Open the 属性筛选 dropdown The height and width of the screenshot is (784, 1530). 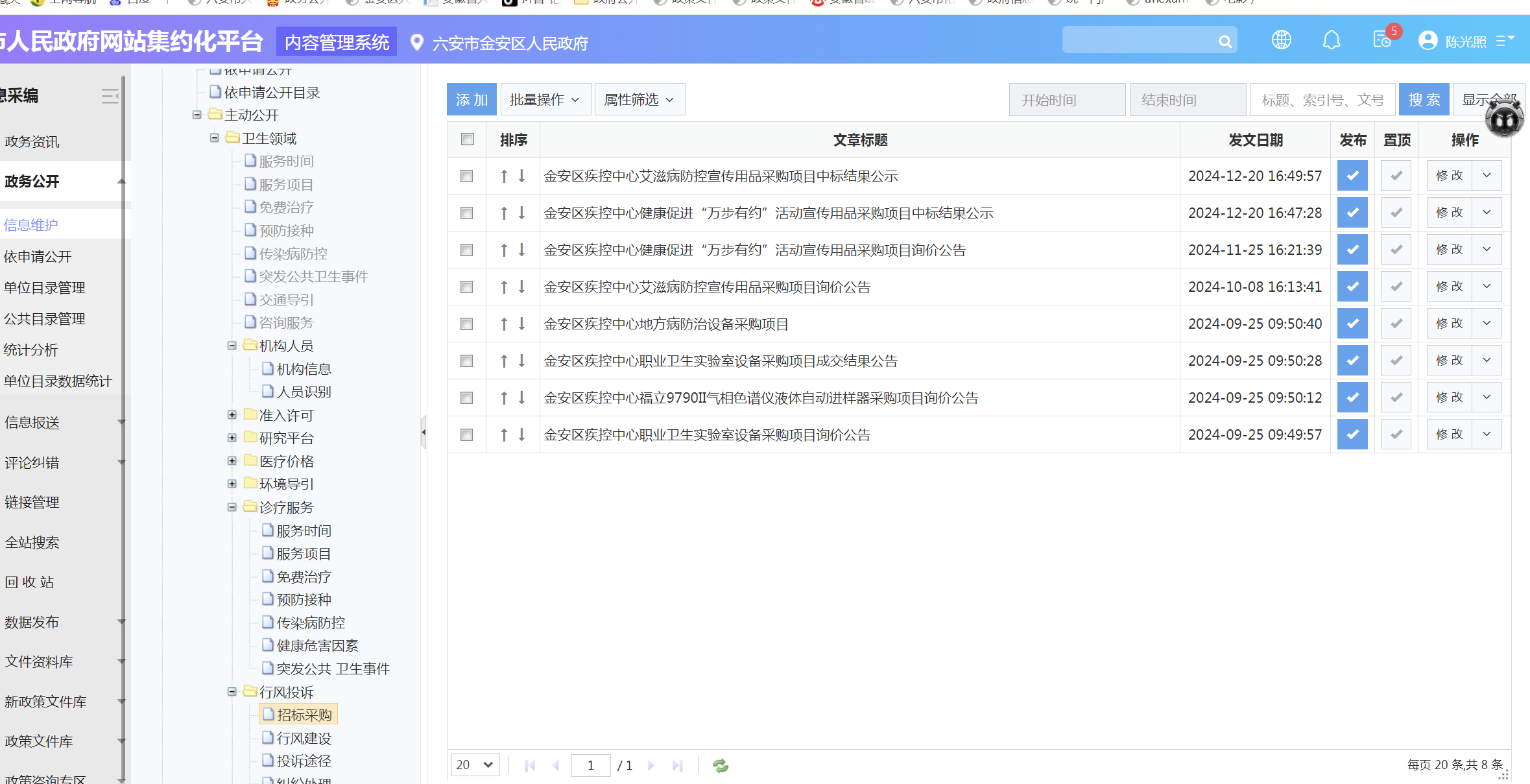pyautogui.click(x=639, y=100)
